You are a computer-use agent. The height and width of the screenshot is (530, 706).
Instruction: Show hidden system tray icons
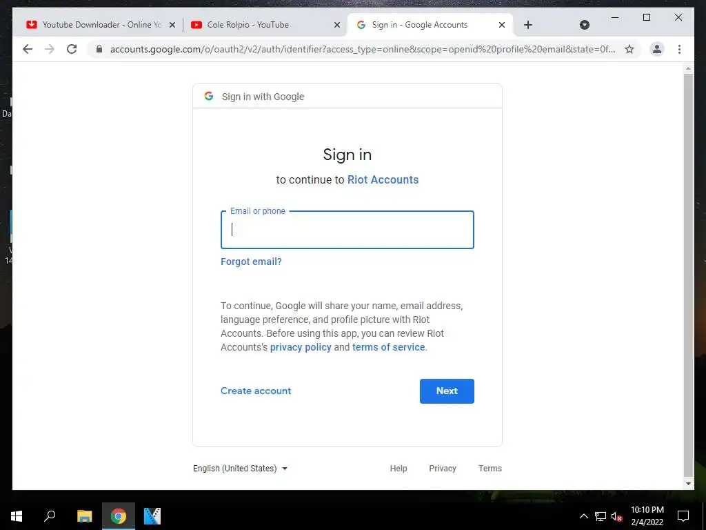[x=583, y=516]
